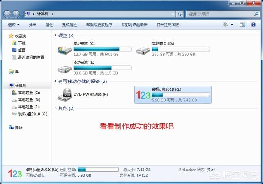Open the change view dropdown arrow

tap(232, 25)
